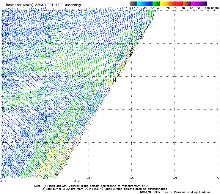The width and height of the screenshot is (220, 194).
Task: Click the yellow 20-25 knots legend swatch
Action: (164, 4)
